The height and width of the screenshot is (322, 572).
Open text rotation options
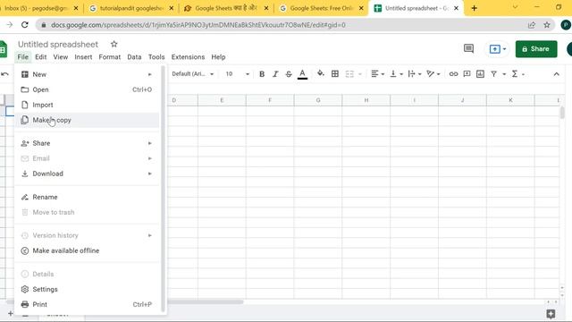coord(433,74)
